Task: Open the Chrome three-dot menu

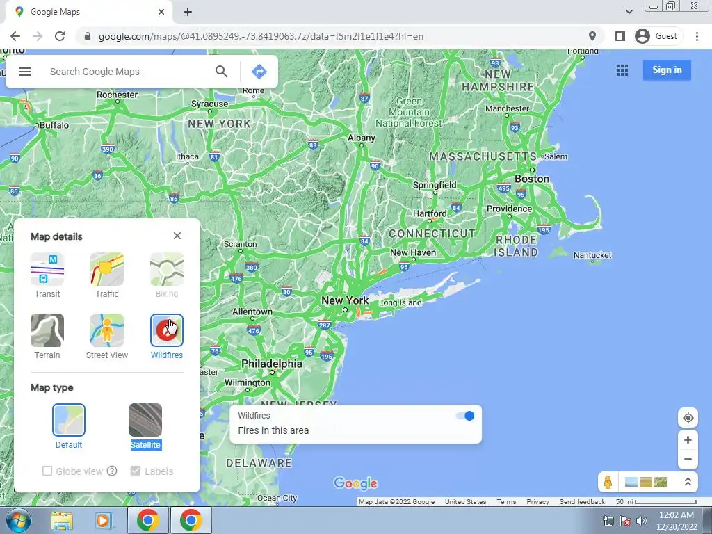Action: [x=697, y=36]
